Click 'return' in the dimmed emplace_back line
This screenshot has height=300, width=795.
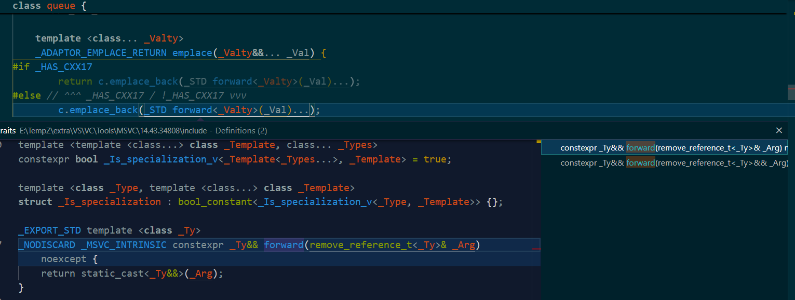pos(75,81)
